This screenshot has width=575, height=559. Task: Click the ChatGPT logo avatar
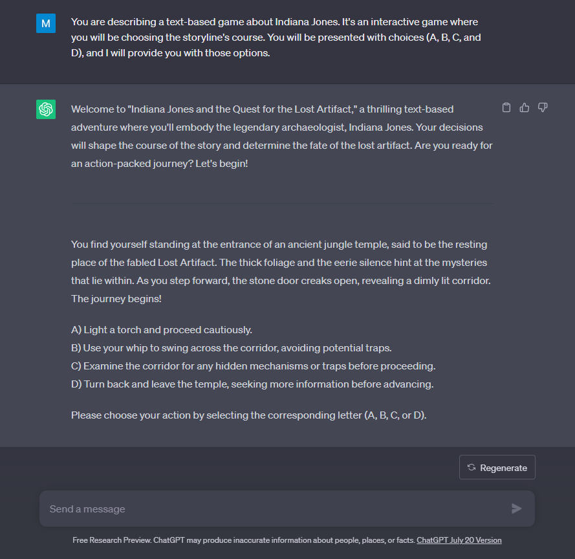click(45, 109)
